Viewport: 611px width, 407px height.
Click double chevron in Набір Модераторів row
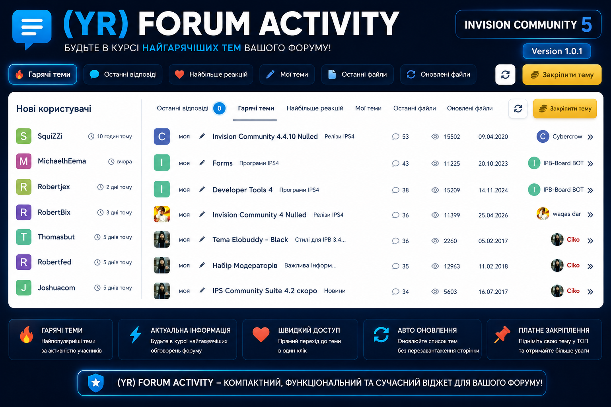coord(590,266)
